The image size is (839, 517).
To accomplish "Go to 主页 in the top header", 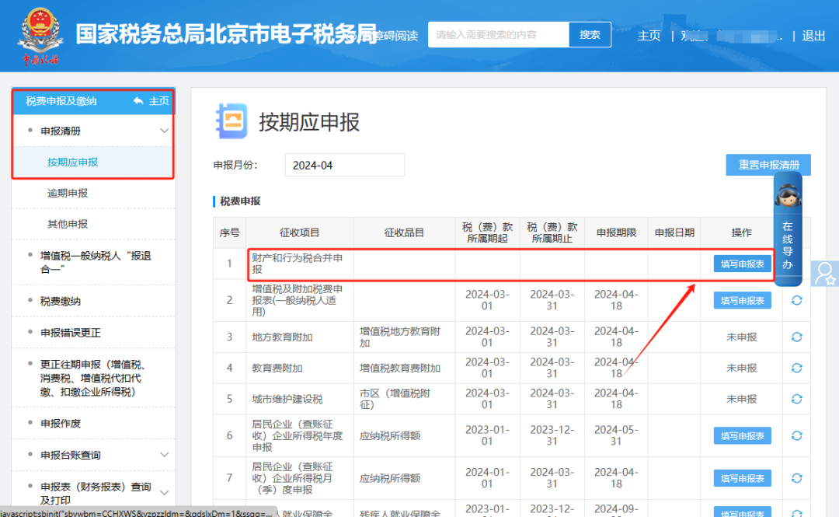I will (649, 36).
